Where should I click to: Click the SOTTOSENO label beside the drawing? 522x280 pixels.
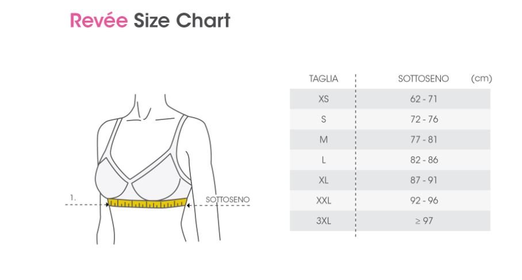228,200
